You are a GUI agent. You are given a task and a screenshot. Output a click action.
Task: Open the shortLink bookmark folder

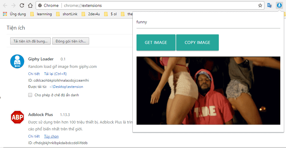pyautogui.click(x=67, y=14)
